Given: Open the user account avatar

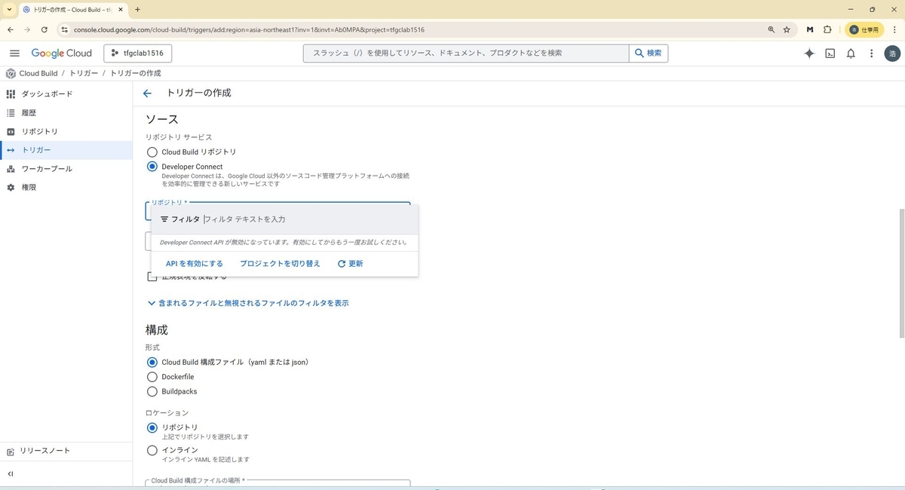Looking at the screenshot, I should tap(892, 54).
